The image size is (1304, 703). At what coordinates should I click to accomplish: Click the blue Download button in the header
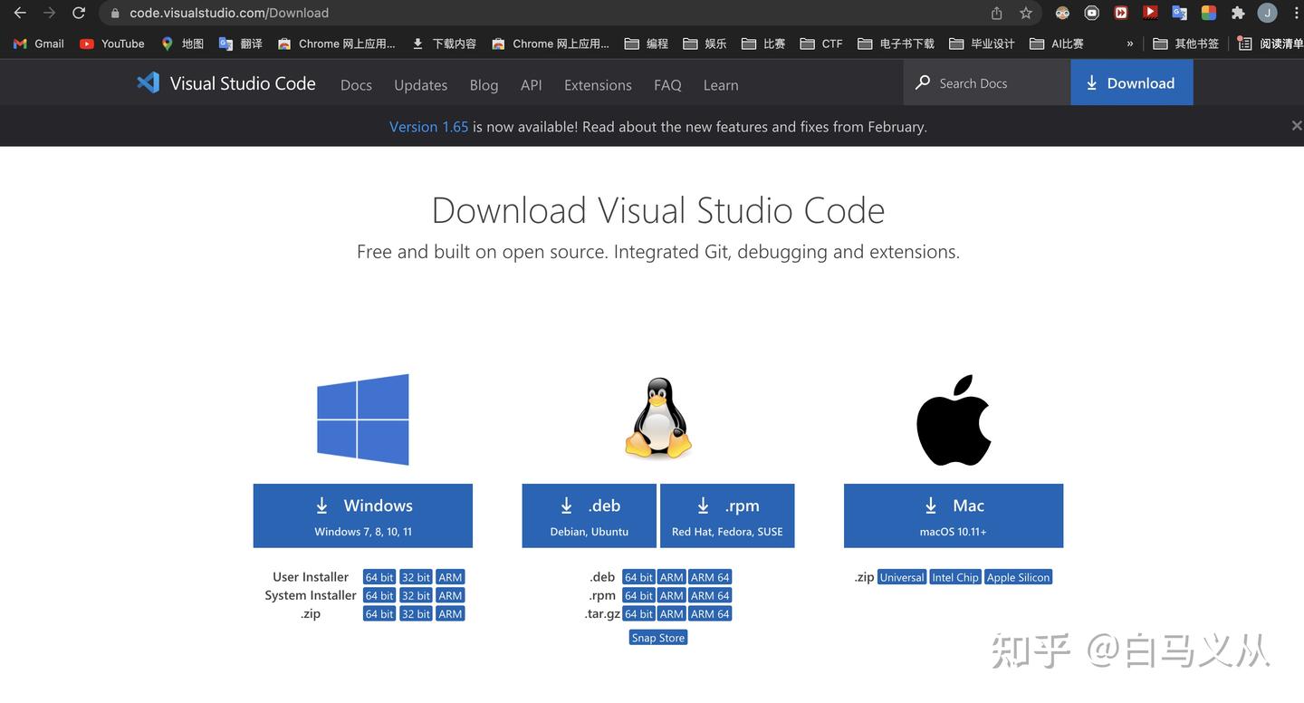point(1131,82)
